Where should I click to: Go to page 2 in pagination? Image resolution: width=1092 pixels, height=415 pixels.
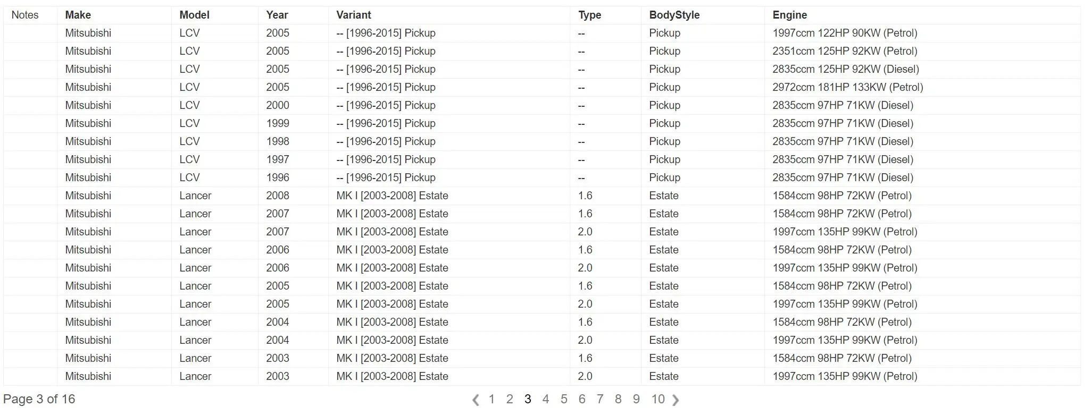point(510,399)
